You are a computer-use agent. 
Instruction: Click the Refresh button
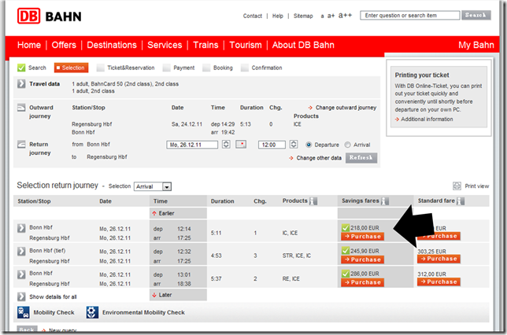(x=361, y=157)
